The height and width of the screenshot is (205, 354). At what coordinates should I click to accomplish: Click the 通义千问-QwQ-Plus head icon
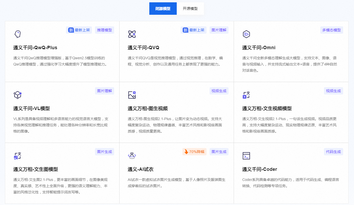click(17, 34)
